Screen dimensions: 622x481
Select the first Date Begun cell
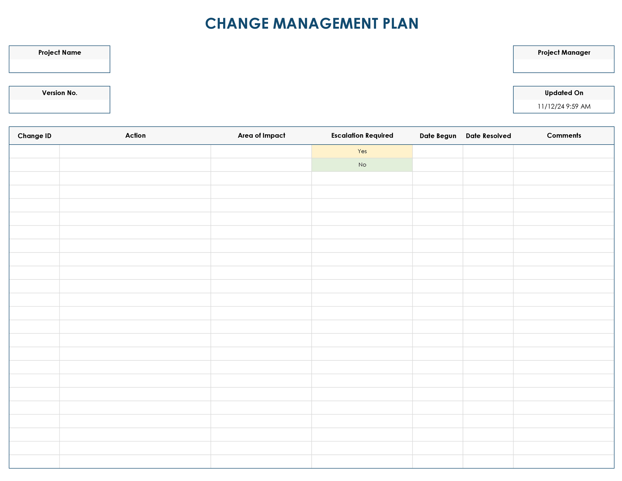[x=438, y=151]
